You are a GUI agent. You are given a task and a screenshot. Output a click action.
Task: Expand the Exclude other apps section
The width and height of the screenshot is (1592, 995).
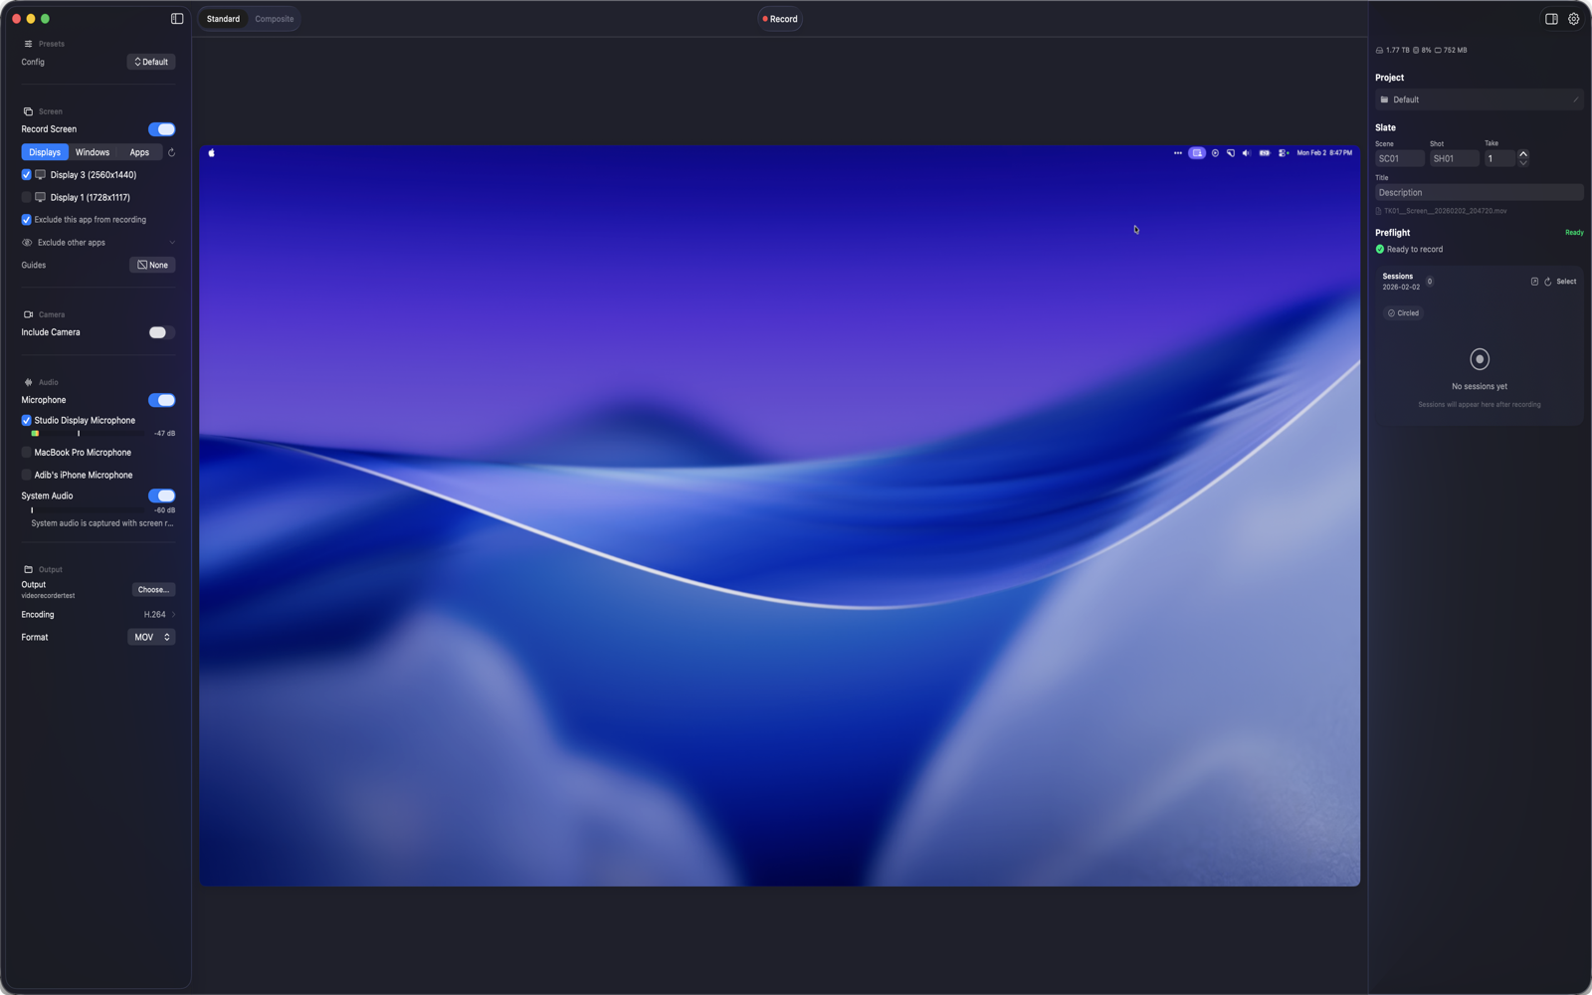tap(171, 243)
